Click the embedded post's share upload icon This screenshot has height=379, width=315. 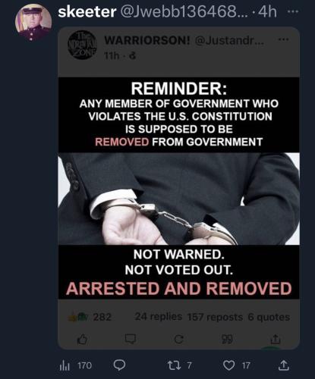click(276, 339)
